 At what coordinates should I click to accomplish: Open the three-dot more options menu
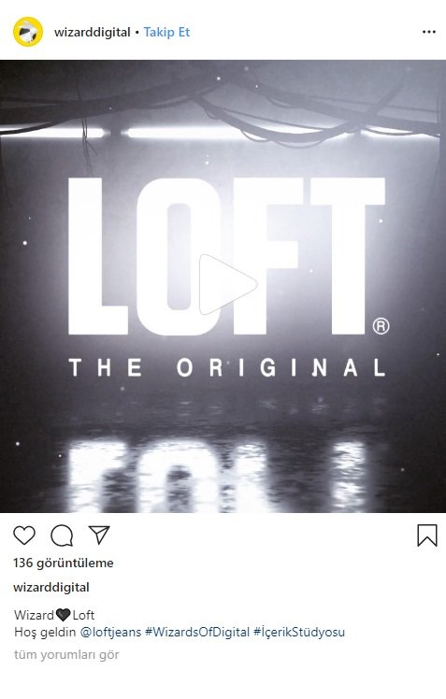coord(428,32)
